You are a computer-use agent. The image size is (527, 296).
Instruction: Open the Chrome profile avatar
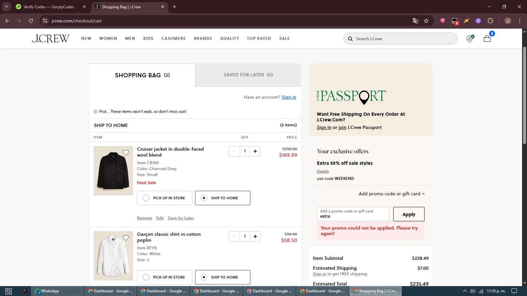pyautogui.click(x=508, y=21)
